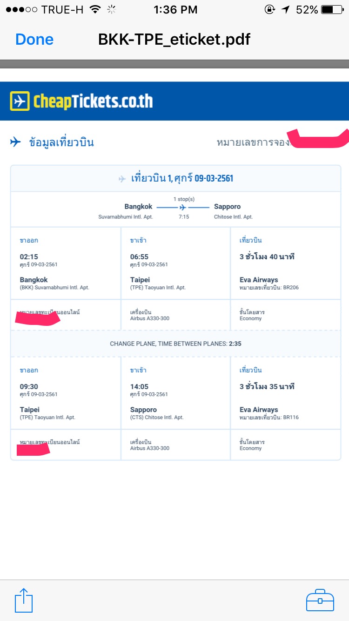Tap the CheapTickets.co.th logo text
Image resolution: width=349 pixels, height=621 pixels.
coord(93,101)
